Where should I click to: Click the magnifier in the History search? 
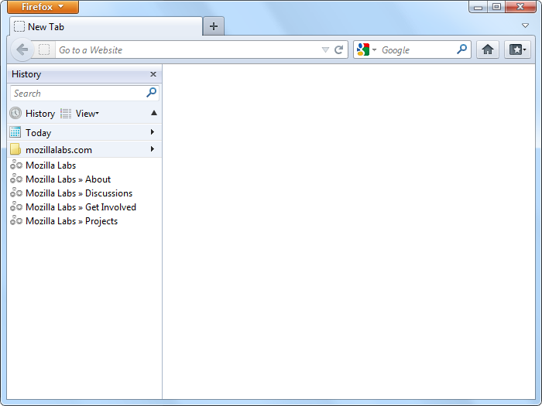[152, 93]
